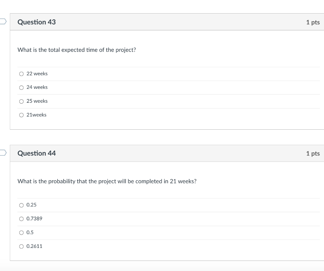Image resolution: width=324 pixels, height=271 pixels.
Task: Click the Question 43 answer area
Action: (158, 94)
